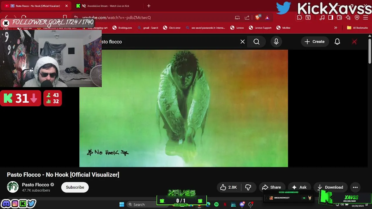Click the video title text
372x209 pixels.
pyautogui.click(x=63, y=175)
